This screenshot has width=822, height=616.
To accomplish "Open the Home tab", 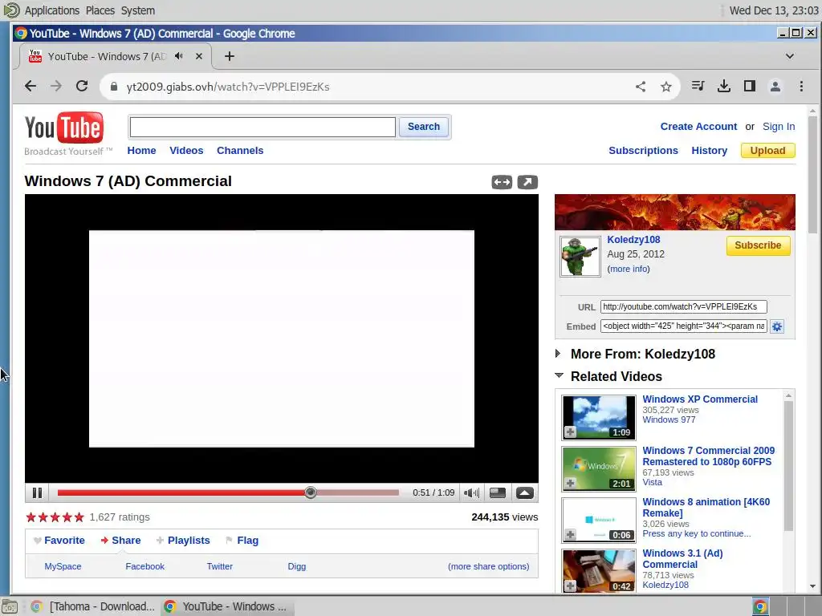I will point(141,150).
